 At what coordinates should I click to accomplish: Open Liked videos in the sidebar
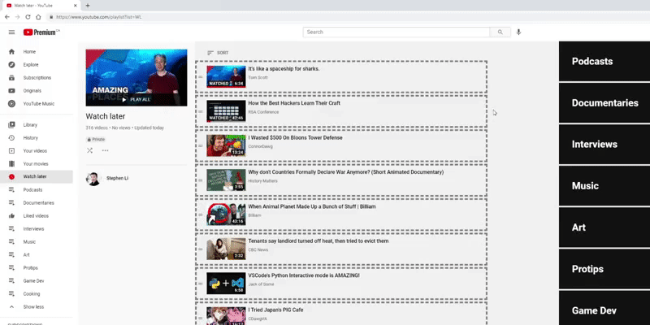pos(37,216)
